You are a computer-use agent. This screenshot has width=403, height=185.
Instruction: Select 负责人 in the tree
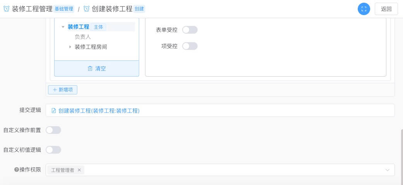click(83, 37)
